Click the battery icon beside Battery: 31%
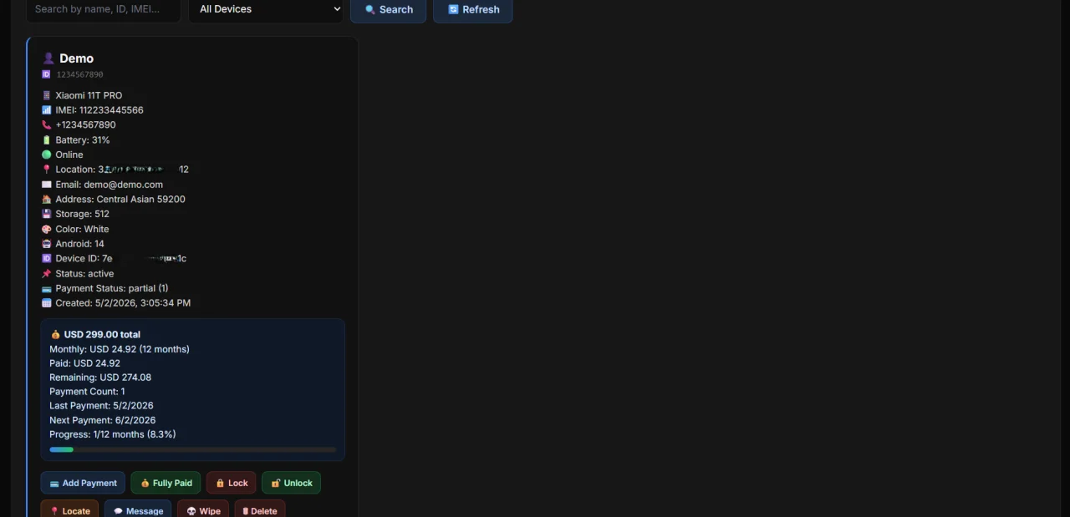 click(47, 140)
